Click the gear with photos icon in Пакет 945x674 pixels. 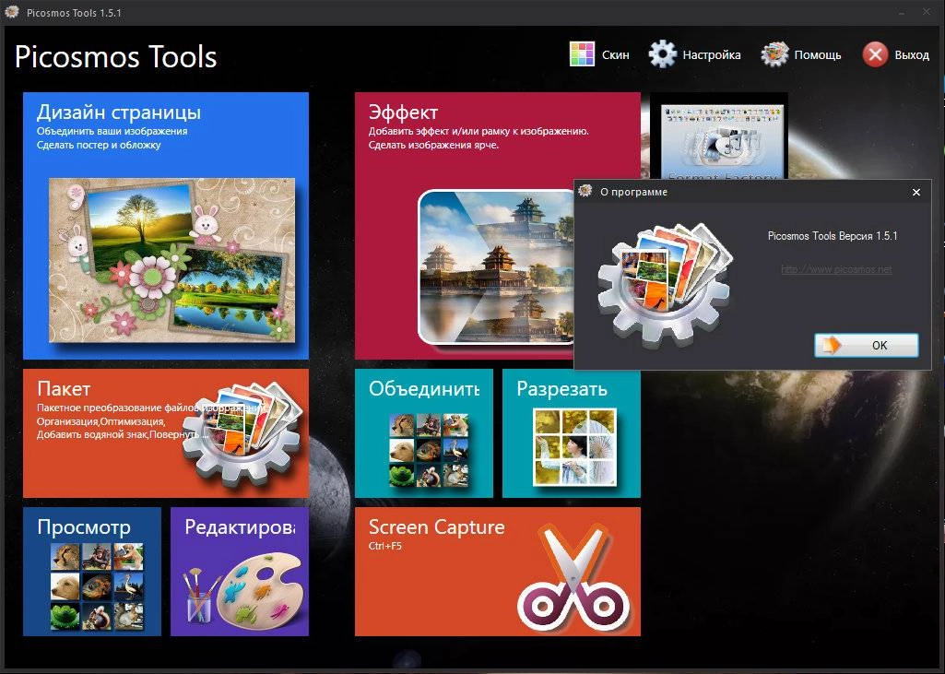click(241, 432)
